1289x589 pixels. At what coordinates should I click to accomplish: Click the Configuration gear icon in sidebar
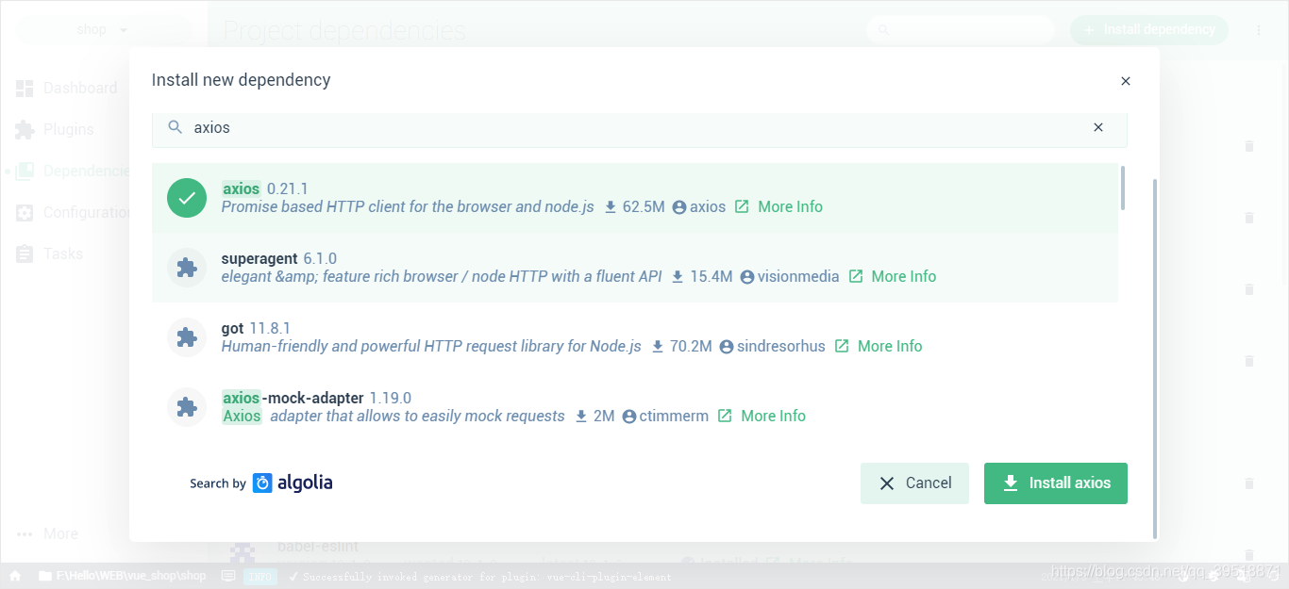pyautogui.click(x=25, y=213)
